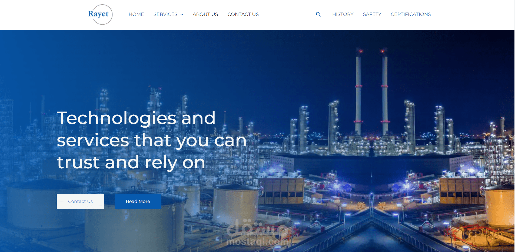Open the ABOUT US page link
515x252 pixels.
click(205, 14)
